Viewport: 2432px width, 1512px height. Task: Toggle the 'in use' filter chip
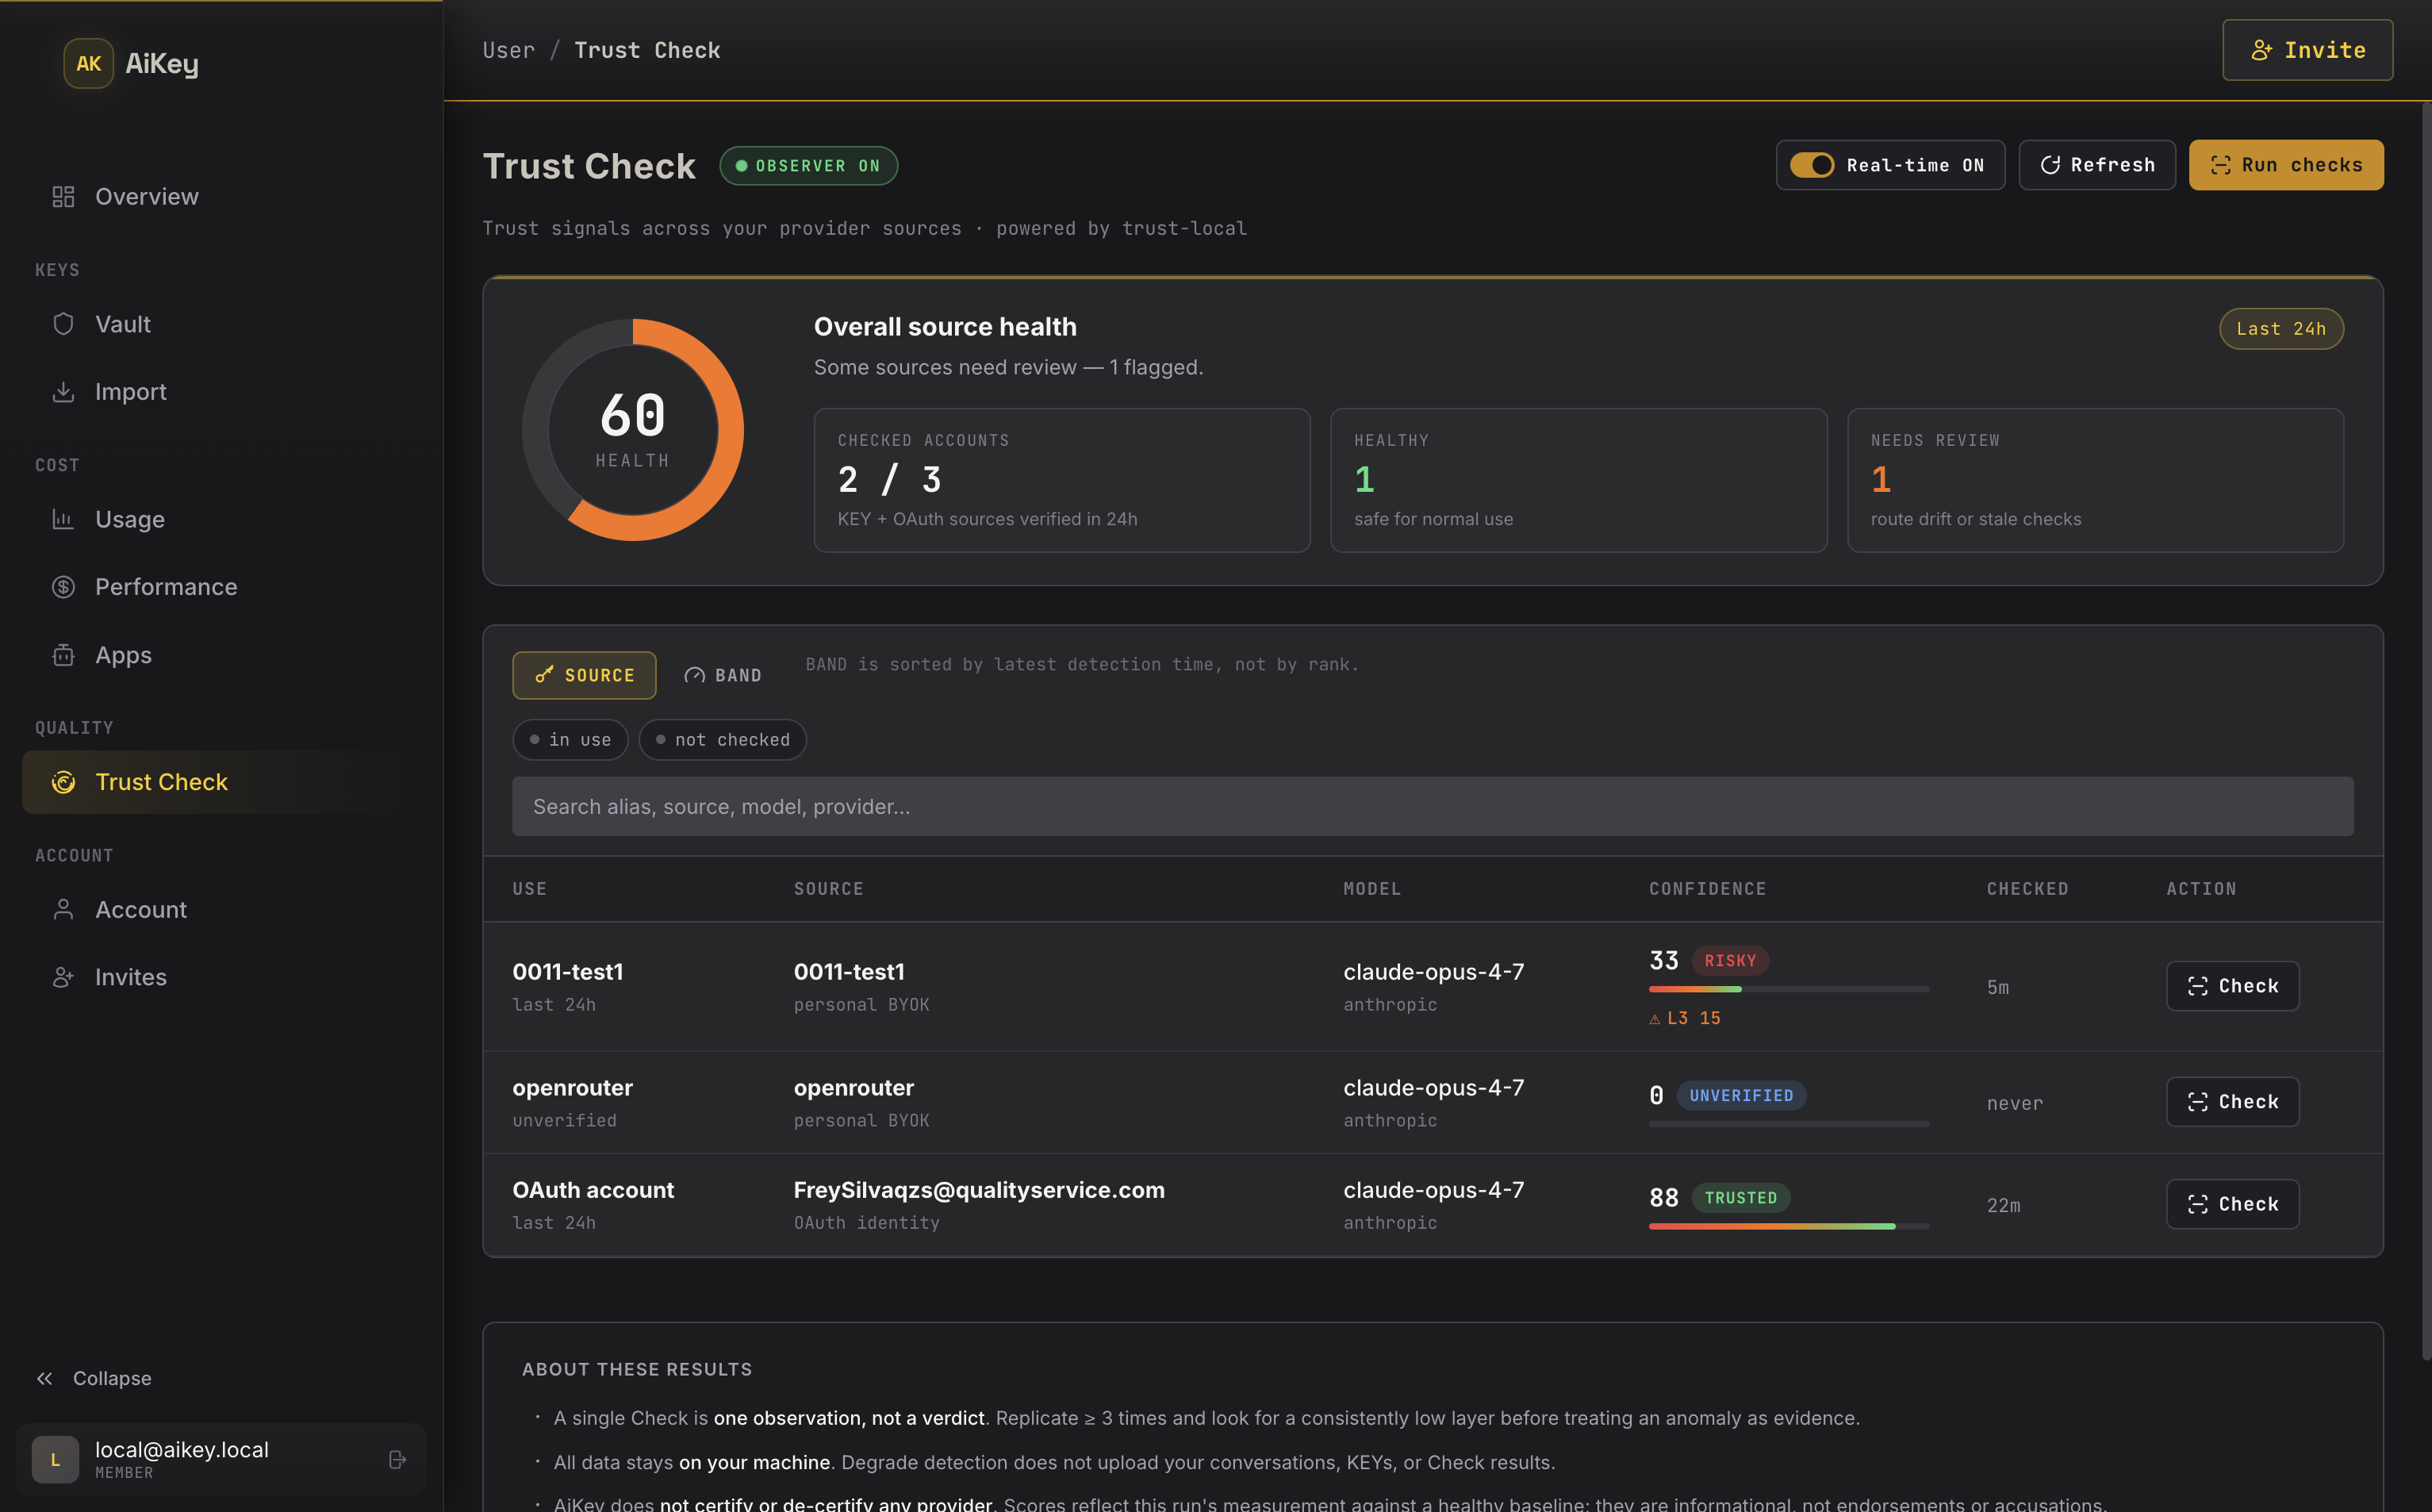click(x=570, y=739)
